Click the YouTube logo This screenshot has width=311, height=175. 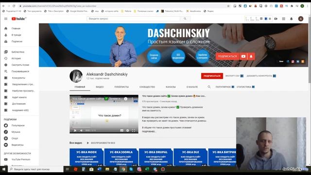click(19, 18)
